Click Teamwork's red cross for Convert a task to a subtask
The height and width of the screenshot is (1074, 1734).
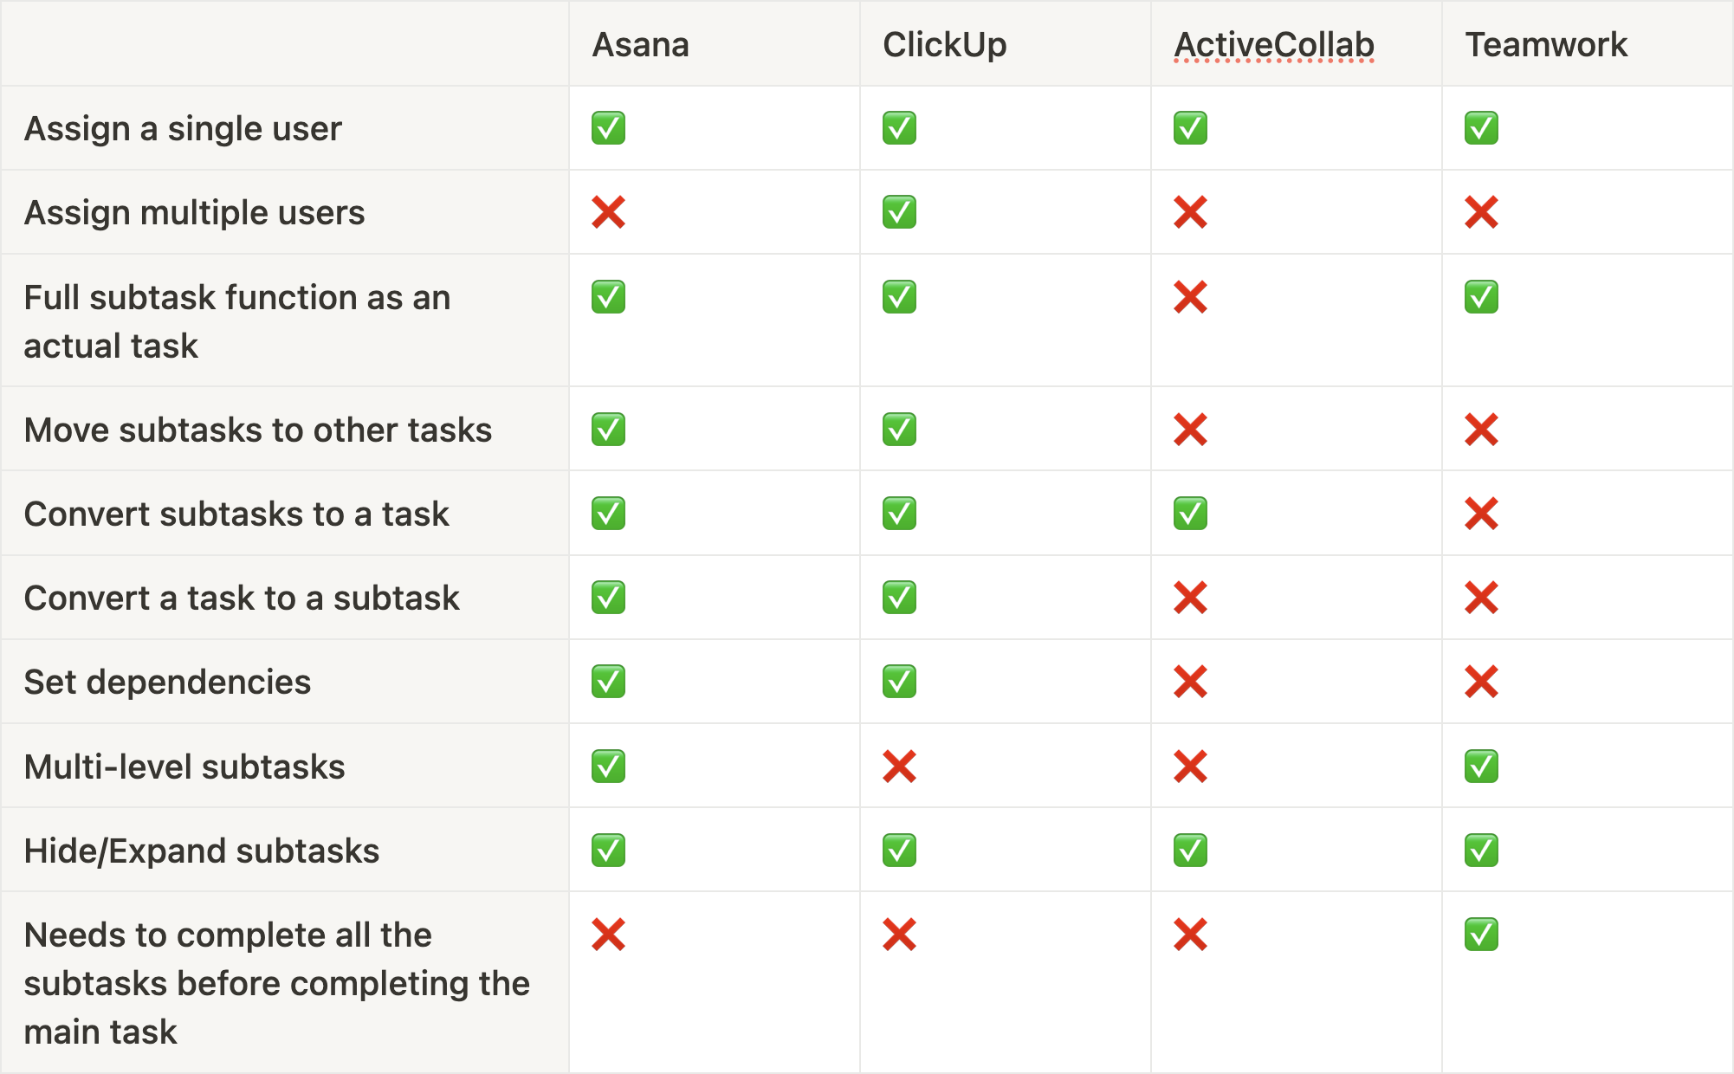(x=1481, y=598)
